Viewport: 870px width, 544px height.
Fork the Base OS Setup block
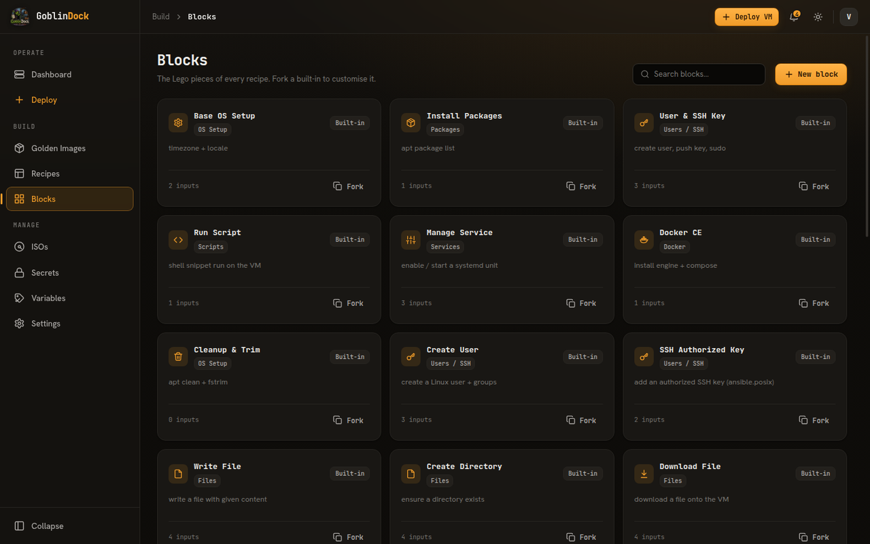348,186
